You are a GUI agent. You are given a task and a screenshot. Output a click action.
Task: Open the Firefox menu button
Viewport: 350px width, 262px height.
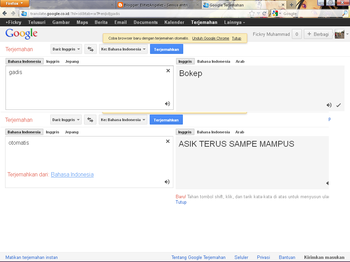(x=14, y=3)
